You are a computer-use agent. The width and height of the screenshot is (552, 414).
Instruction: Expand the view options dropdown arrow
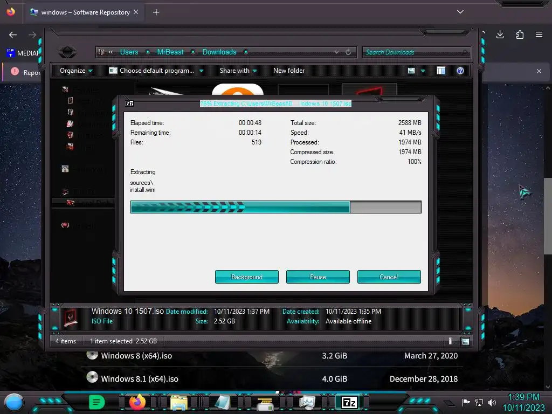pyautogui.click(x=423, y=71)
